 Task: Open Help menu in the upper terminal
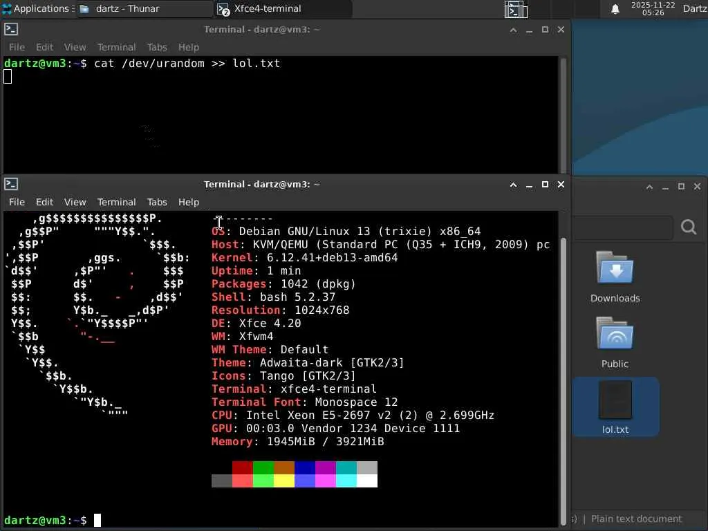point(189,47)
